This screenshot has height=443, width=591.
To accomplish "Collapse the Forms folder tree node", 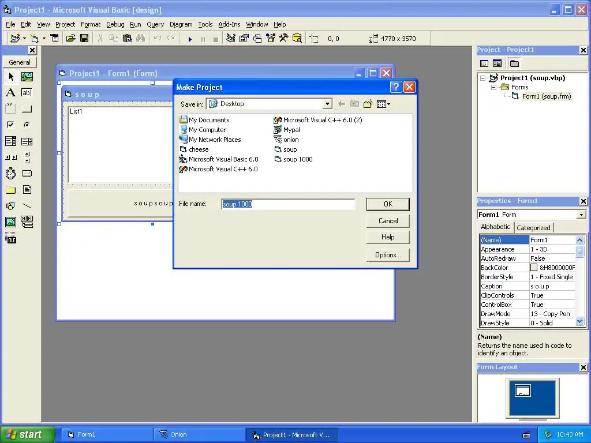I will (x=494, y=88).
